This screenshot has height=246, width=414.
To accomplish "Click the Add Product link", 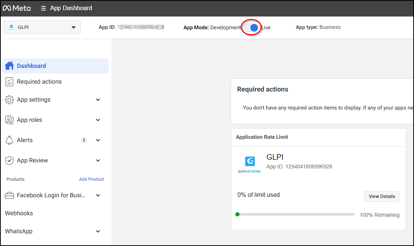I will [92, 179].
